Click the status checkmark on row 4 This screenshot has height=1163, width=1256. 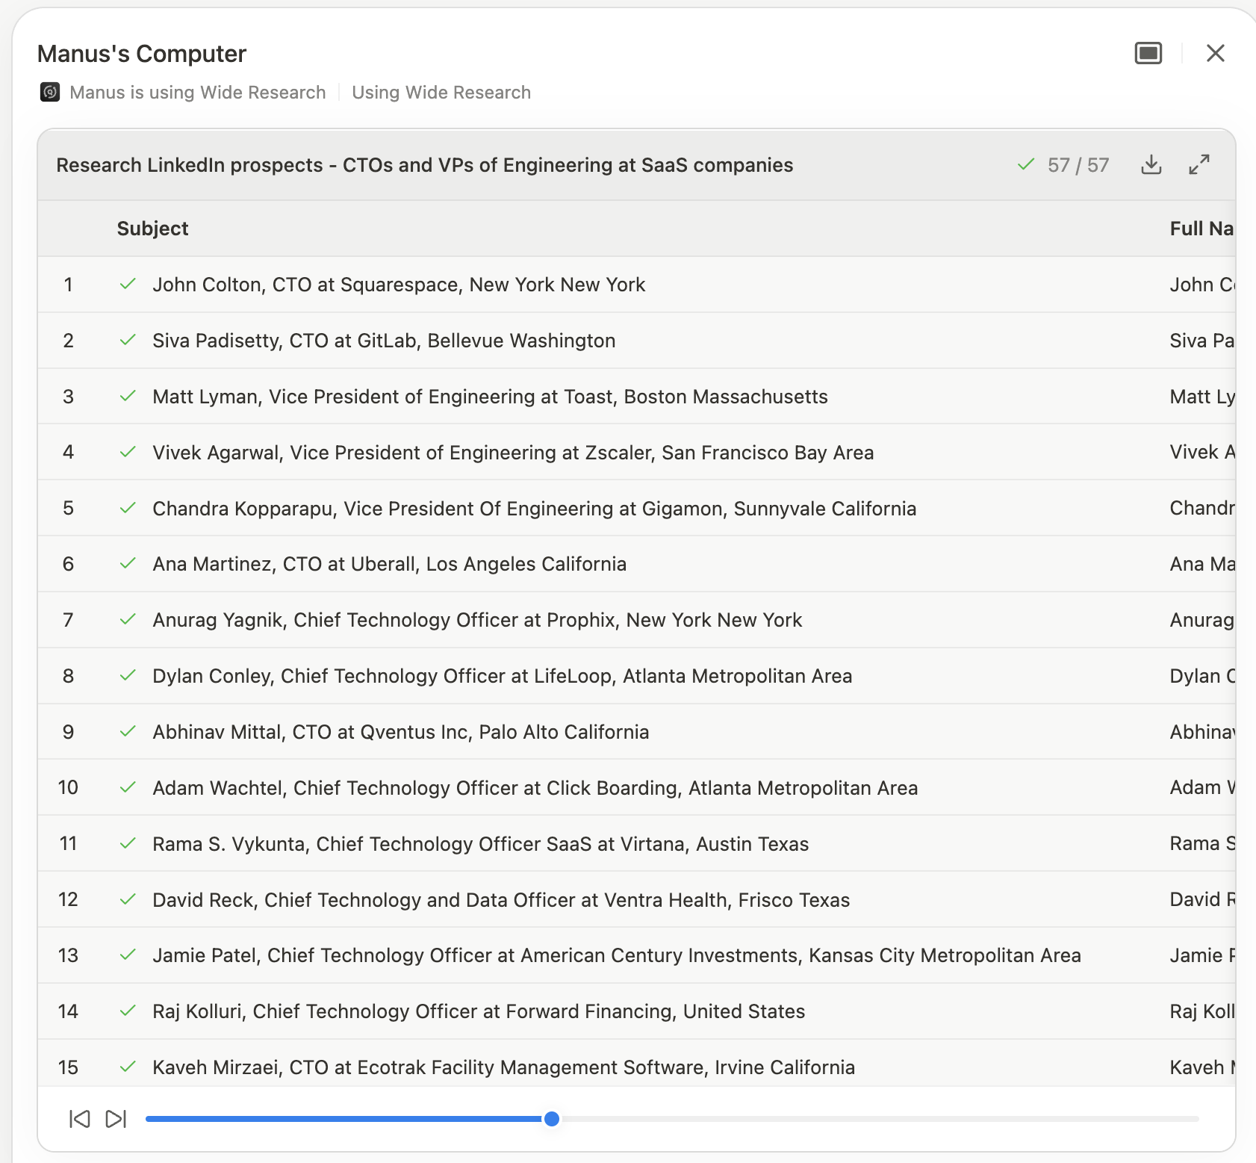point(128,452)
